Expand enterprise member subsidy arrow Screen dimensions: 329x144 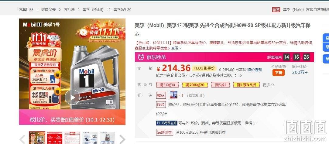click(x=241, y=75)
